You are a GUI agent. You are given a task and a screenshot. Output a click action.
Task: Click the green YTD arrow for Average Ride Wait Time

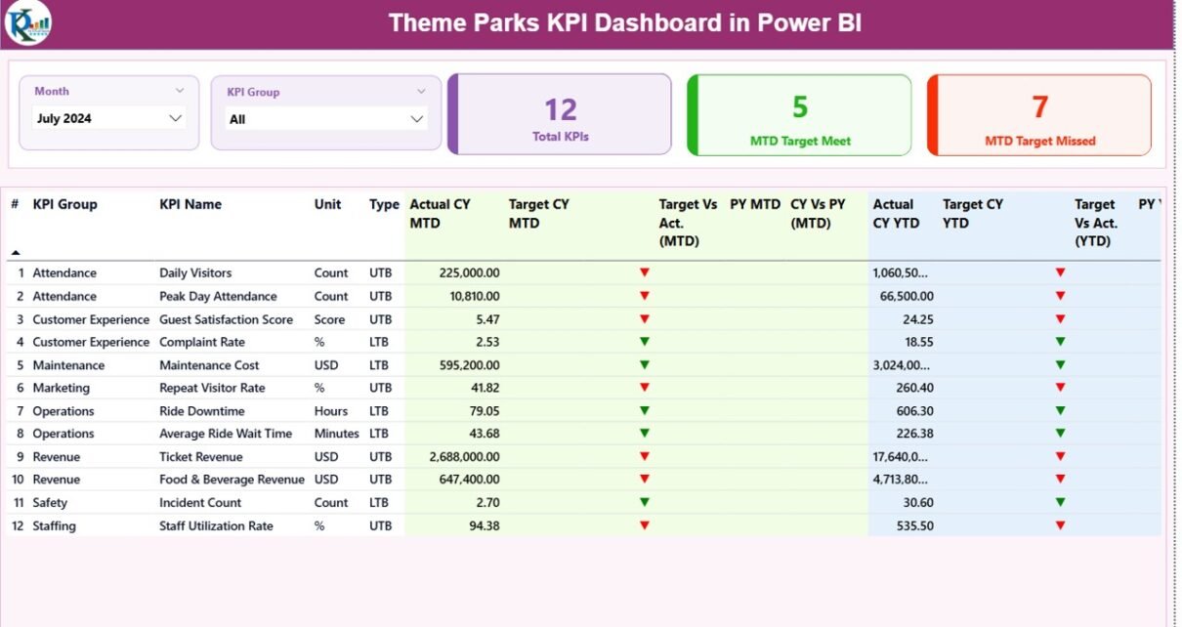[x=1060, y=434]
